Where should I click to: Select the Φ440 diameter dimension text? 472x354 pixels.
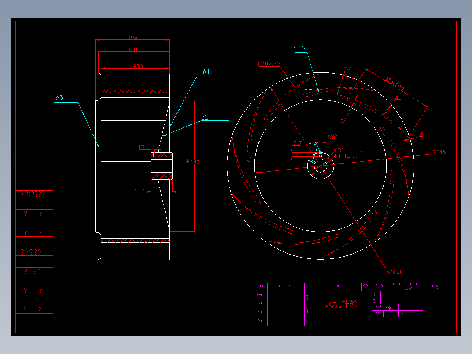(193, 162)
